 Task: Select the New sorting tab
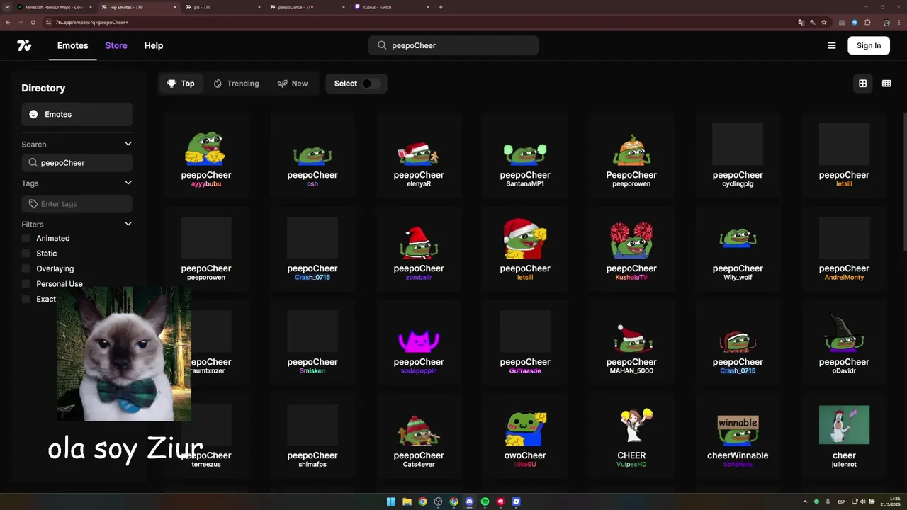coord(293,84)
